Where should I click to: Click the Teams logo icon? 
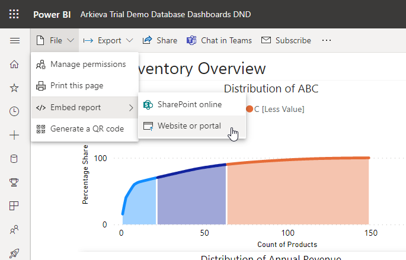(x=191, y=40)
